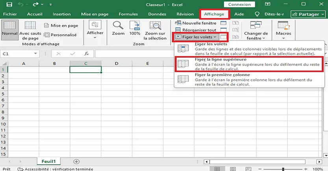Screen dimensions: 328x171
Task: Switch to the Révision tab
Action: (x=185, y=14)
